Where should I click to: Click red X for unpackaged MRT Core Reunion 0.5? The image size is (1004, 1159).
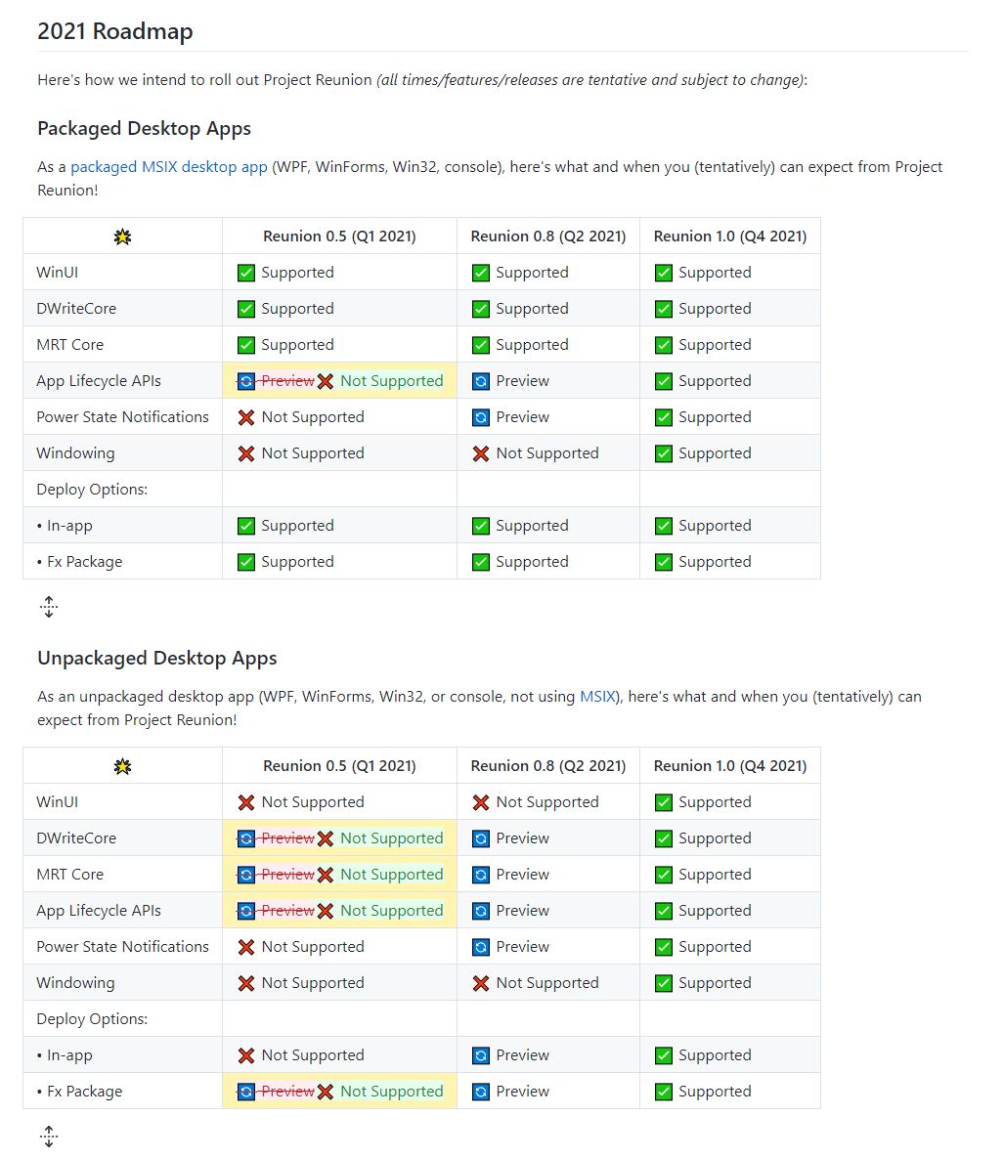326,876
